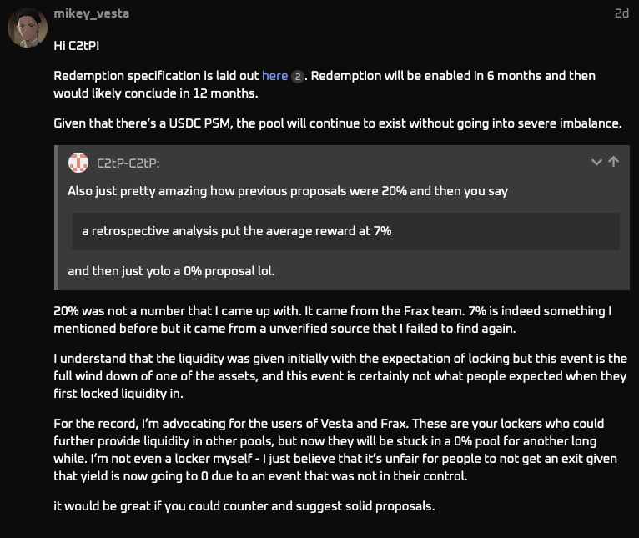Click the "I understand that the liquidity" paragraph
Viewport: 639px width, 538px height.
[340, 375]
